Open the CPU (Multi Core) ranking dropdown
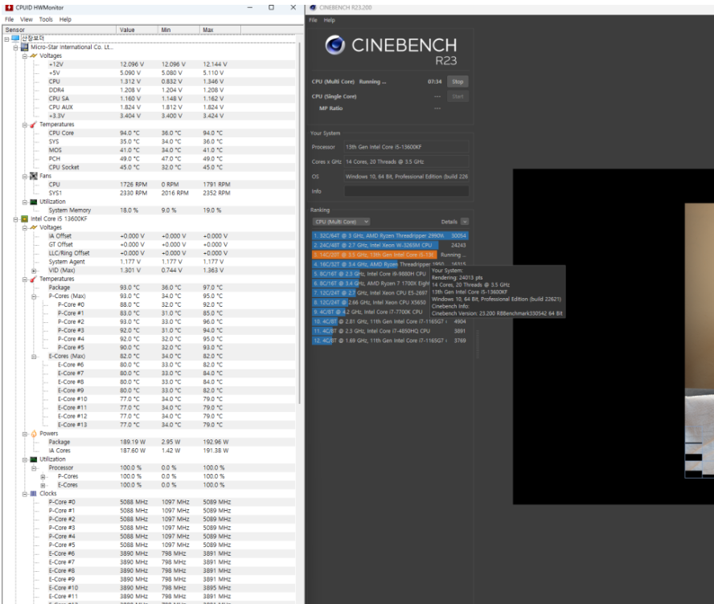 [341, 222]
